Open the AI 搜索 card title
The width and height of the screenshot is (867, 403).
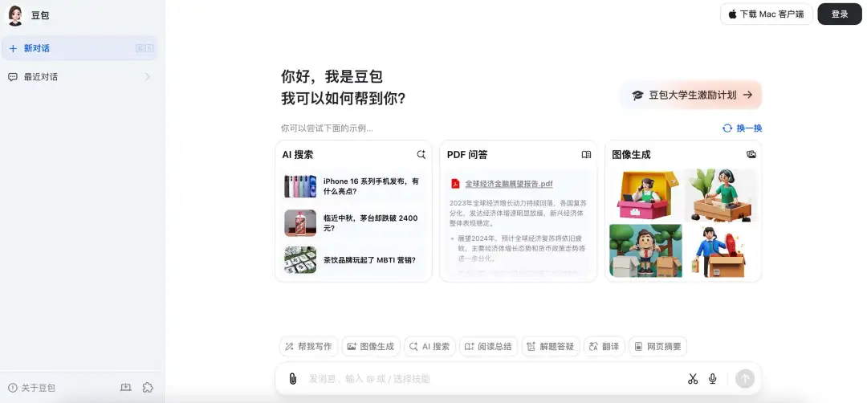click(x=298, y=155)
